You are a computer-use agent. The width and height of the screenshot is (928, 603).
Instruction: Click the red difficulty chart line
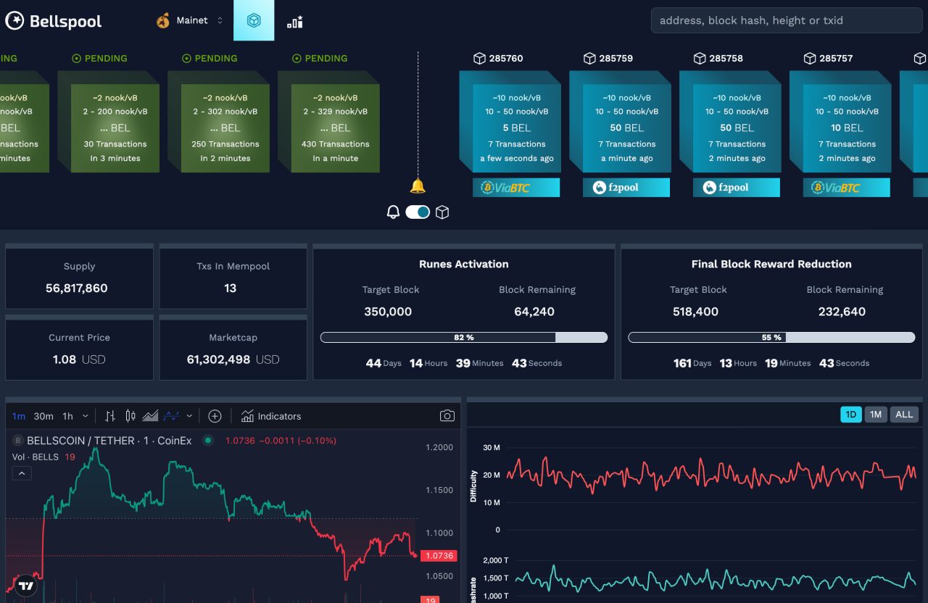click(710, 475)
